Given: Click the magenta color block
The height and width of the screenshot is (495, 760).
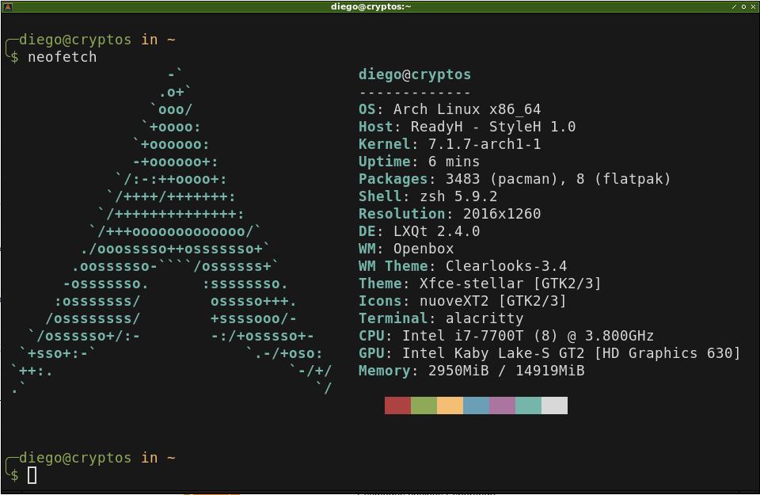Looking at the screenshot, I should (502, 406).
